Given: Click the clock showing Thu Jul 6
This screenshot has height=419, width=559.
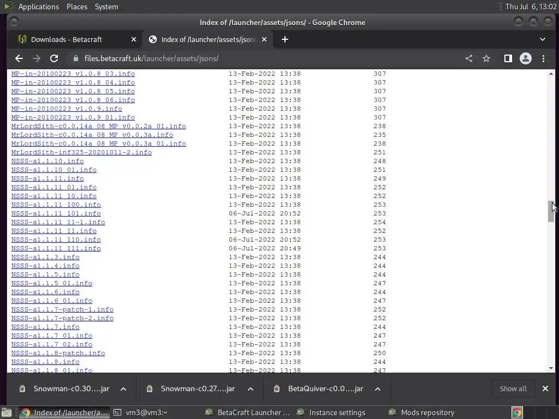Looking at the screenshot, I should pos(531,7).
